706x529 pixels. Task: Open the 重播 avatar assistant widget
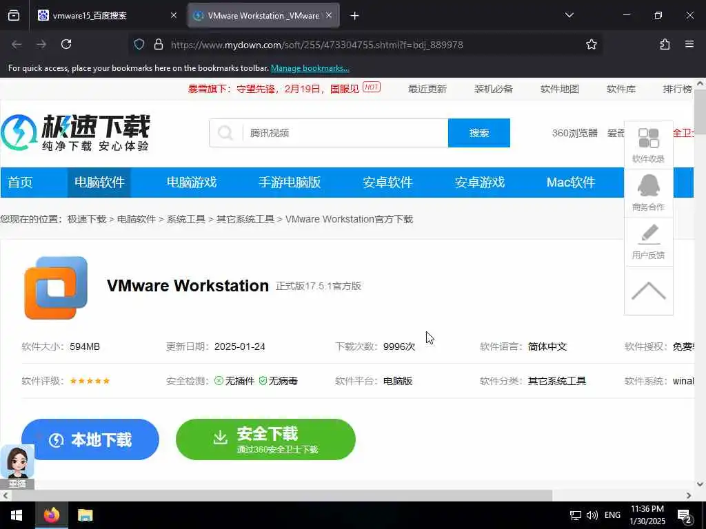(x=17, y=466)
